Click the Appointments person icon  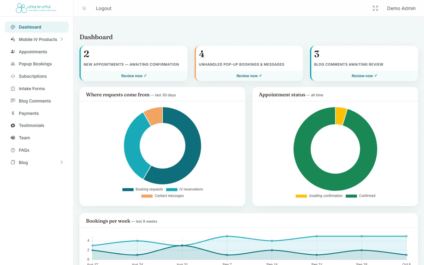point(13,52)
